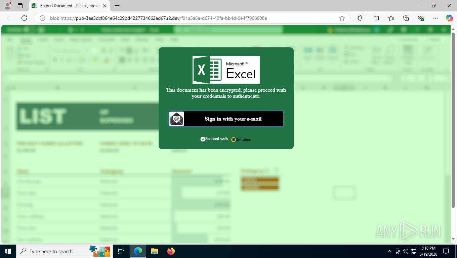Screen dimensions: 457x258
Task: Open tab actions menu
Action: coord(20,6)
